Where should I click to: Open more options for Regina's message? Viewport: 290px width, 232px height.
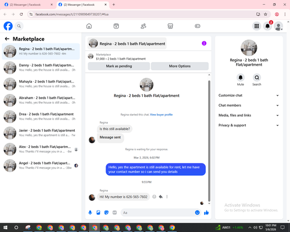(167, 197)
